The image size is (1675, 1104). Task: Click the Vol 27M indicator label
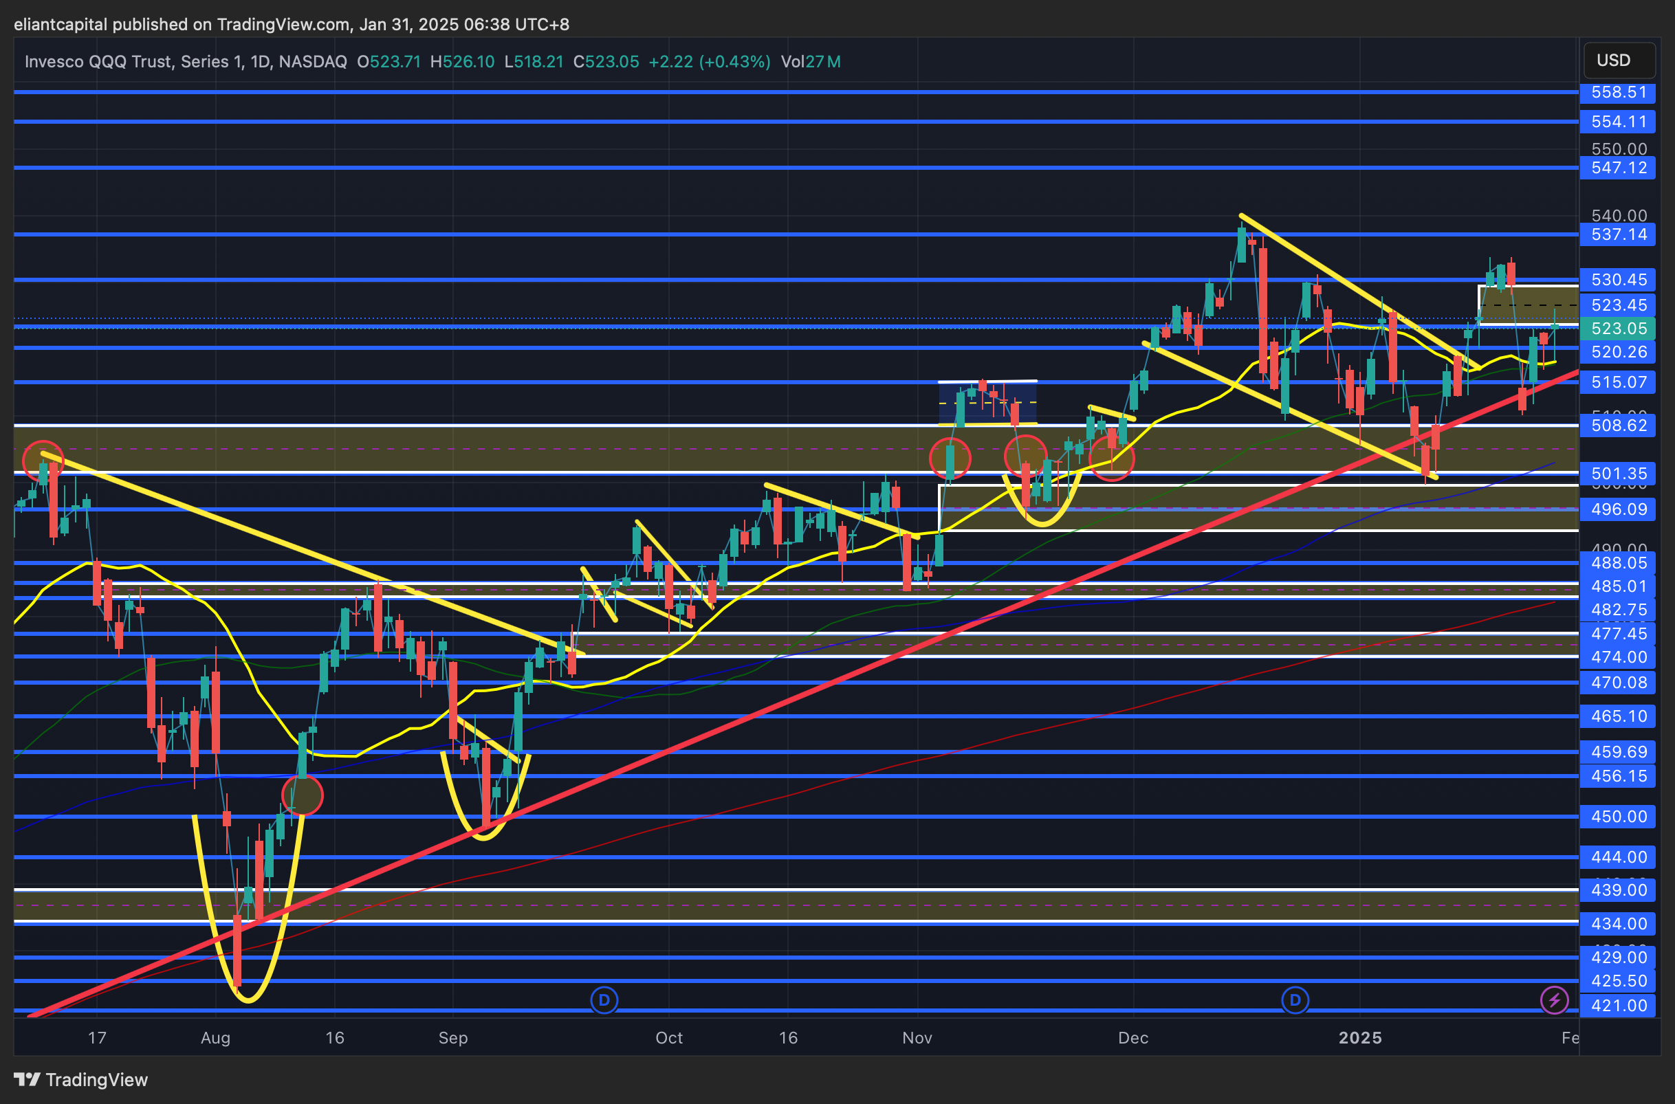click(811, 62)
